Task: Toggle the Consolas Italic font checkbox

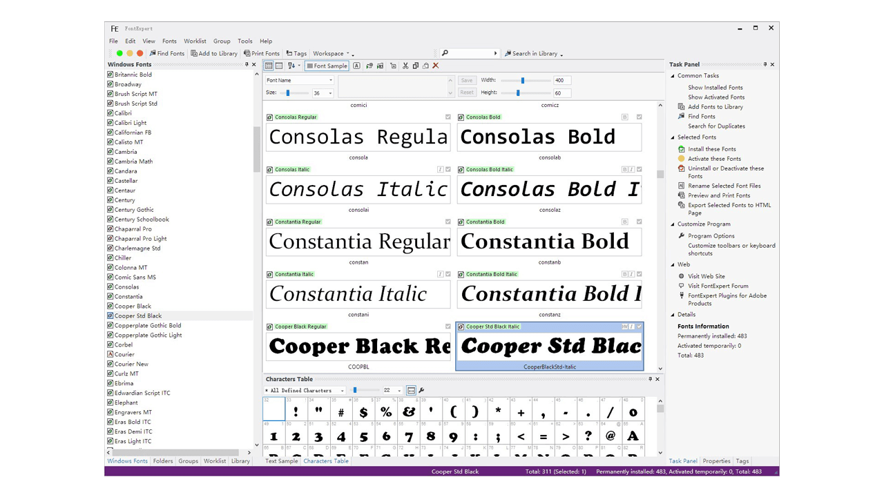Action: [448, 170]
